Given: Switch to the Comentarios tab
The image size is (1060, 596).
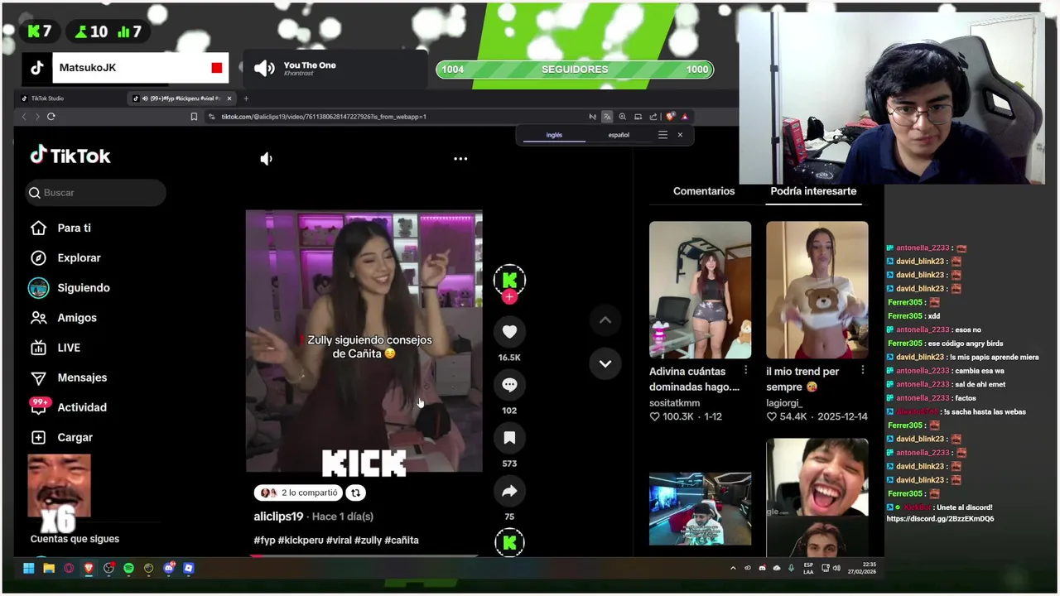Looking at the screenshot, I should coord(704,191).
